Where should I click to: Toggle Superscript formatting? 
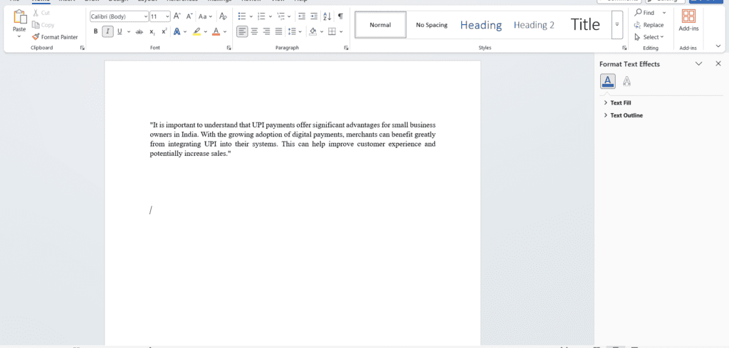(x=164, y=31)
